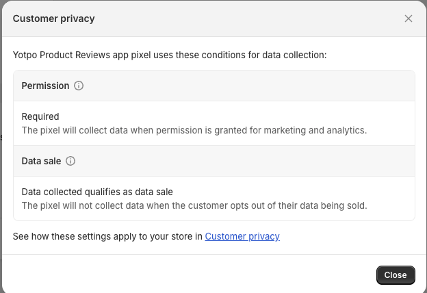This screenshot has height=293, width=427.
Task: Click the Yotpo Product Reviews intro sentence
Action: 170,54
